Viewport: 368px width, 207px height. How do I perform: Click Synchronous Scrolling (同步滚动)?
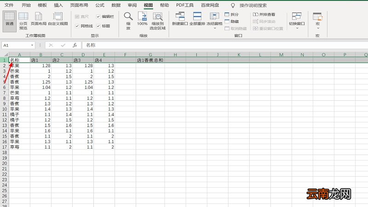(264, 22)
